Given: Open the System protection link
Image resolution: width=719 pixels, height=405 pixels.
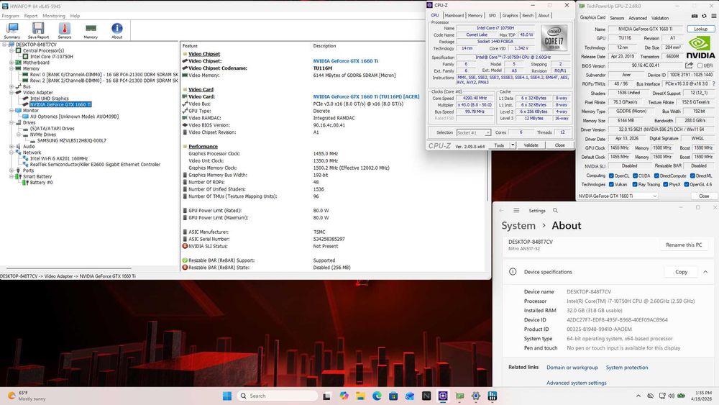Looking at the screenshot, I should coord(627,368).
